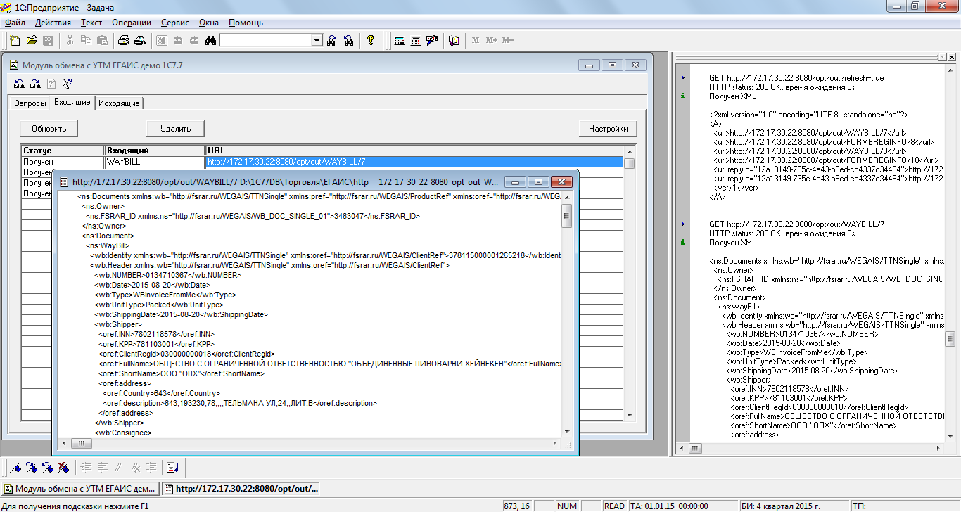Switch to the Запросы tab
Screen dimensions: 961x512
30,103
